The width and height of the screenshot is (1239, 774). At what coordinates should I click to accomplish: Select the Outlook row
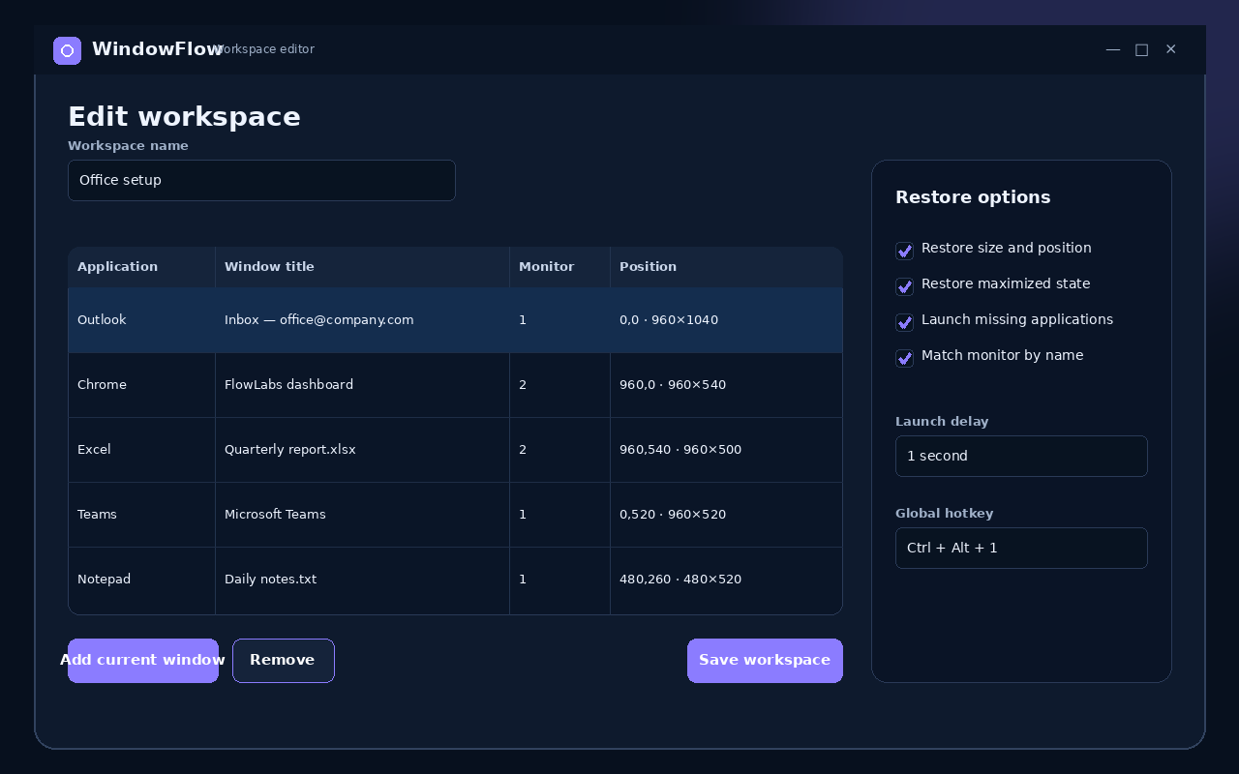[x=455, y=320]
